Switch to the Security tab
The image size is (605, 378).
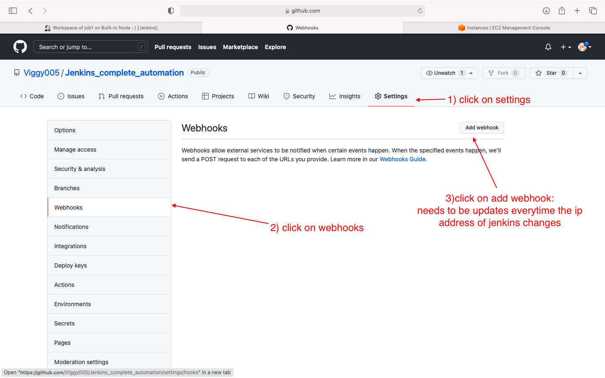[x=299, y=96]
